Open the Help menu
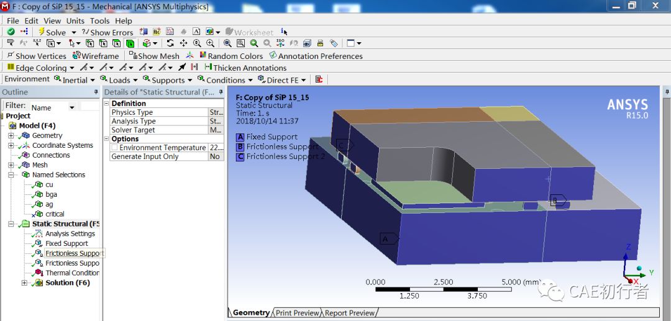Screen dimensions: 671x321 124,21
